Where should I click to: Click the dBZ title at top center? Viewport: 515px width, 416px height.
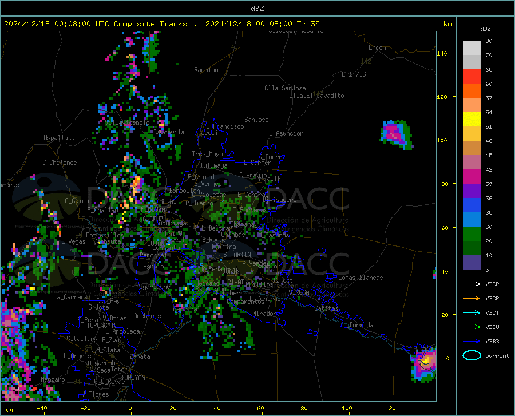click(x=257, y=9)
